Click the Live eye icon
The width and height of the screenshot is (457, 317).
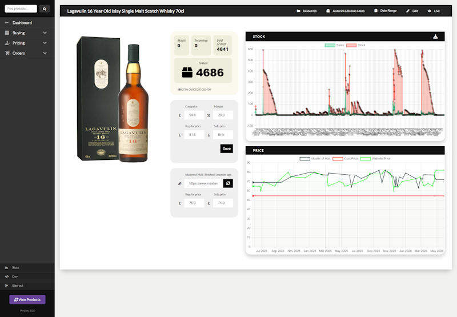click(x=430, y=11)
